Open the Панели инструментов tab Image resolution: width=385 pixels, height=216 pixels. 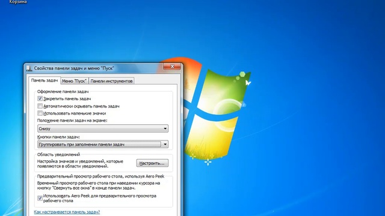point(111,81)
